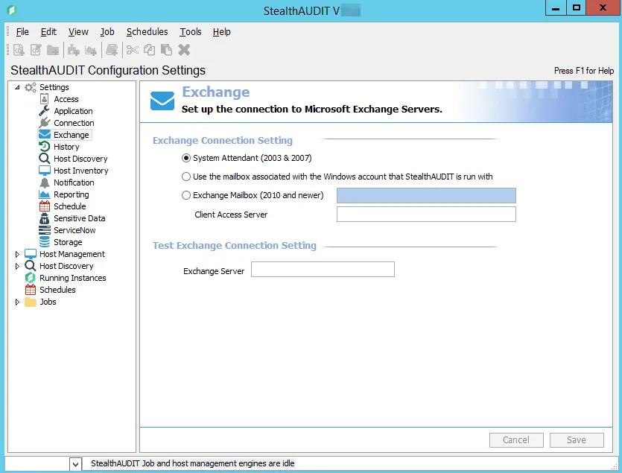Open the Schedules menu

(x=147, y=32)
